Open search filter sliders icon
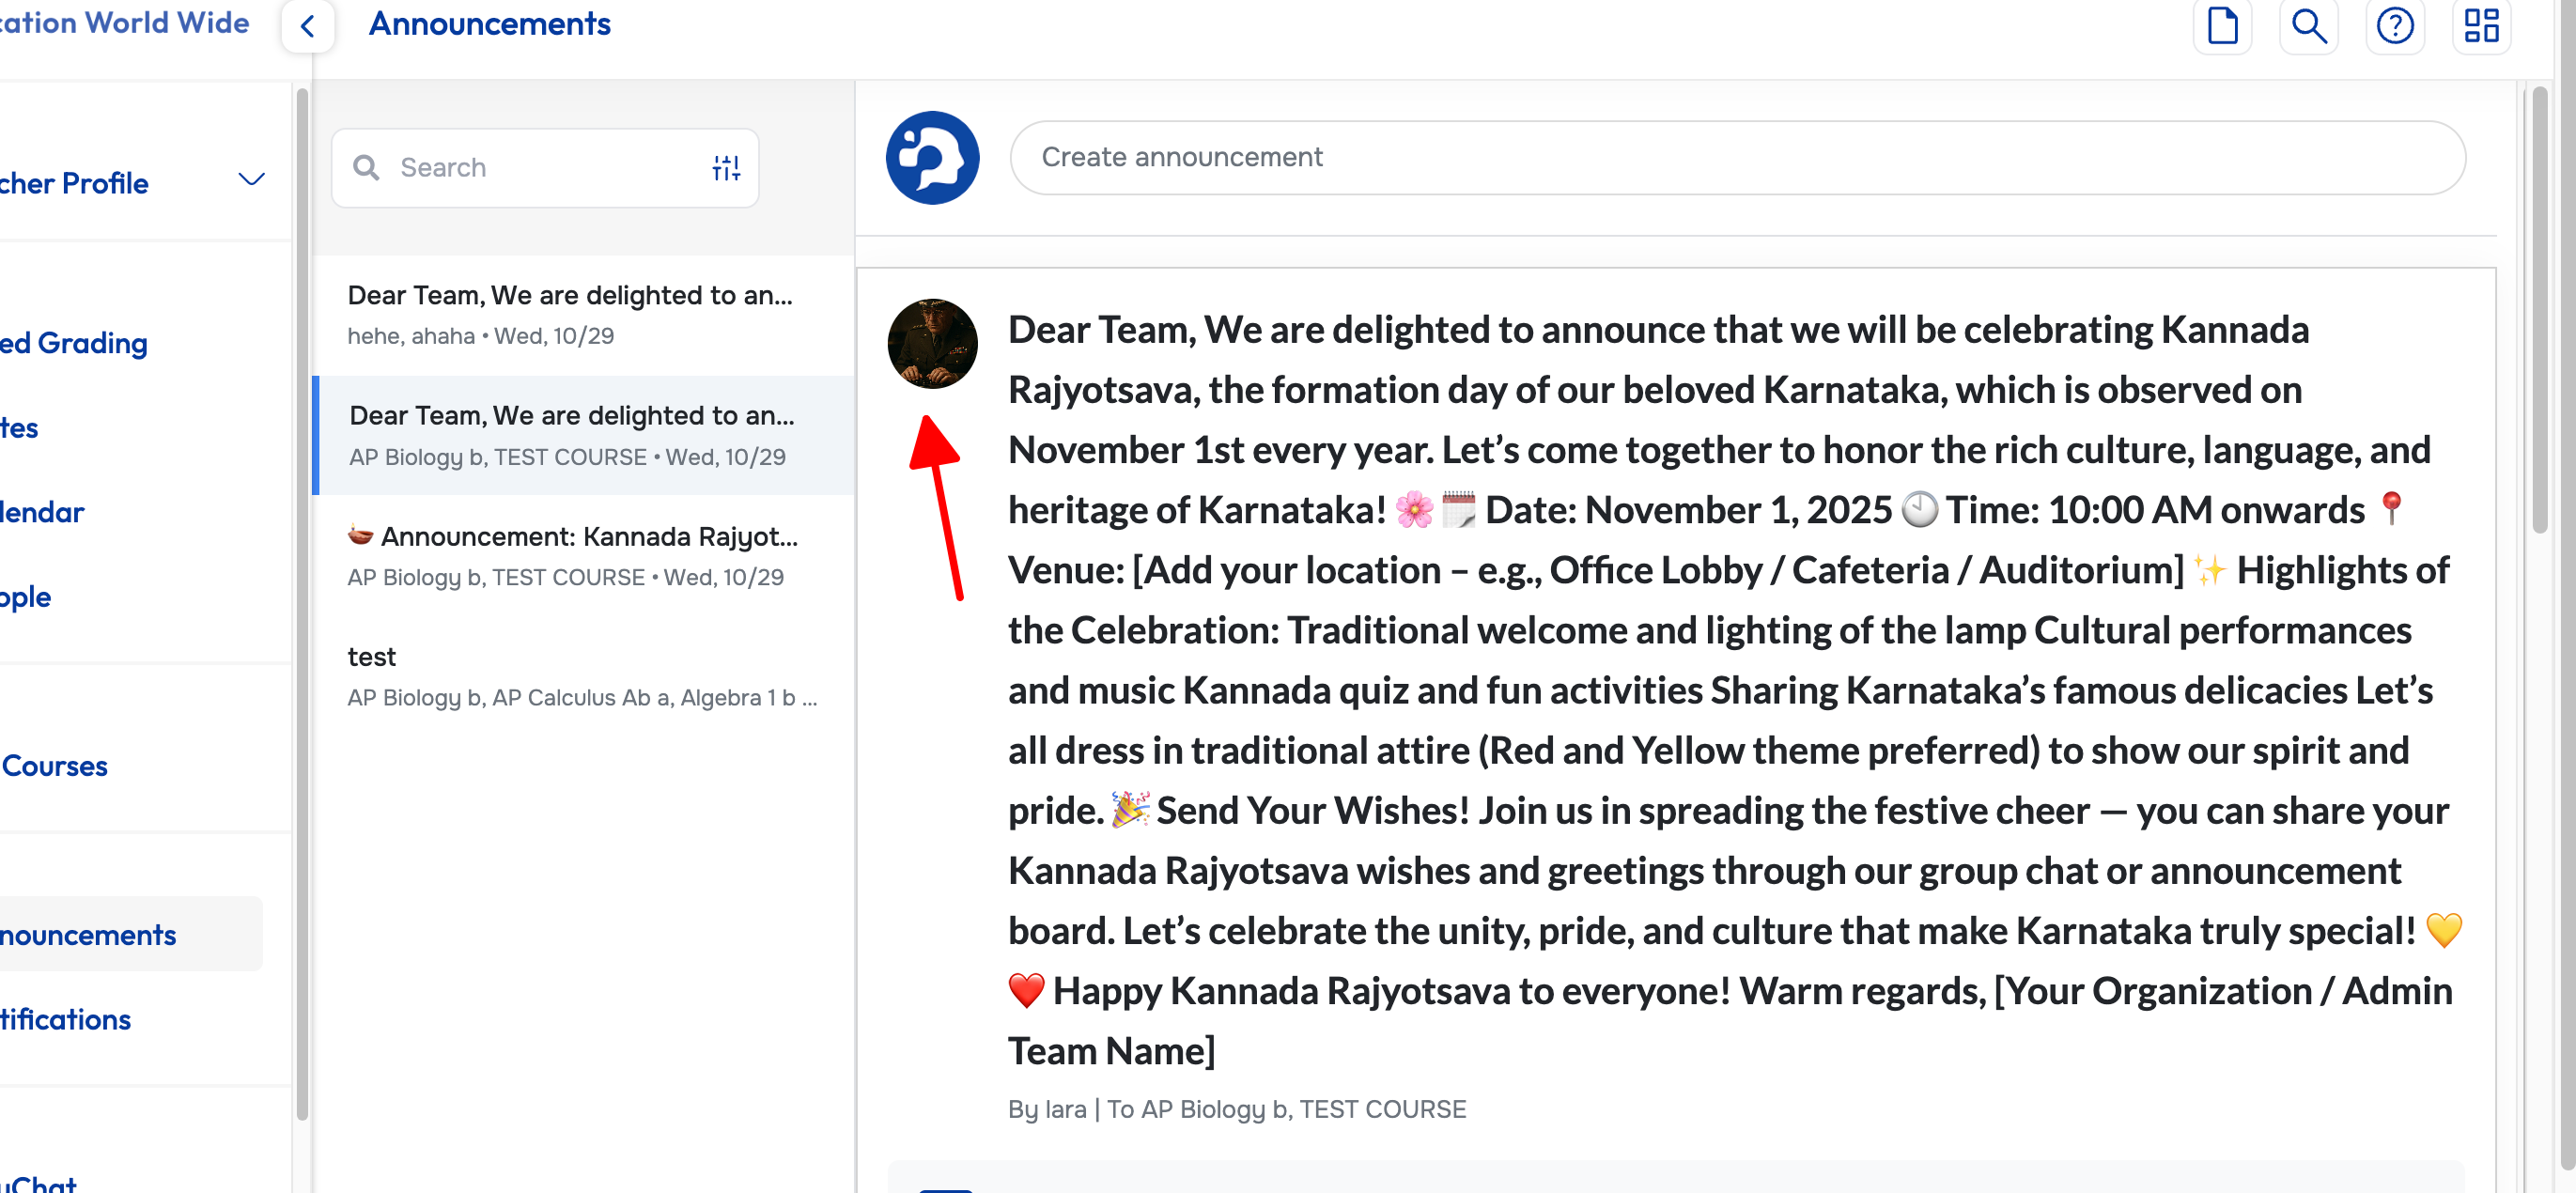This screenshot has height=1193, width=2576. (x=726, y=168)
